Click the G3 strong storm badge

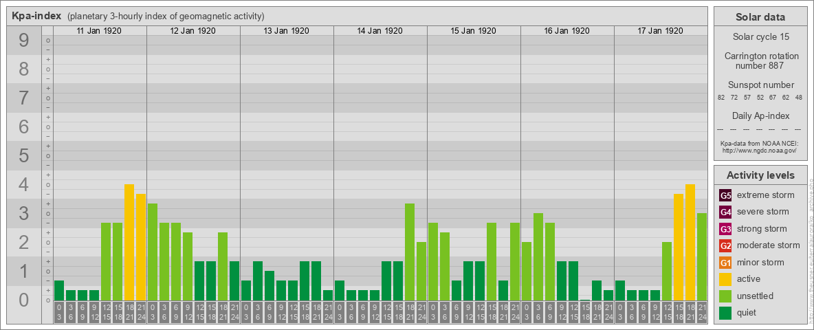click(725, 229)
